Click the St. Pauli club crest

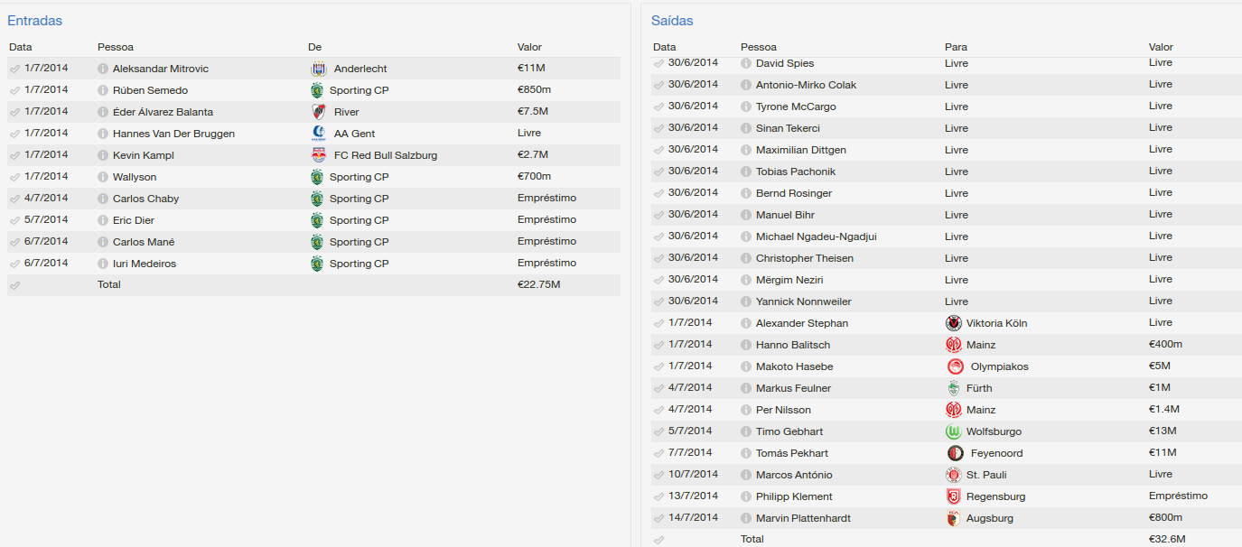[x=954, y=475]
